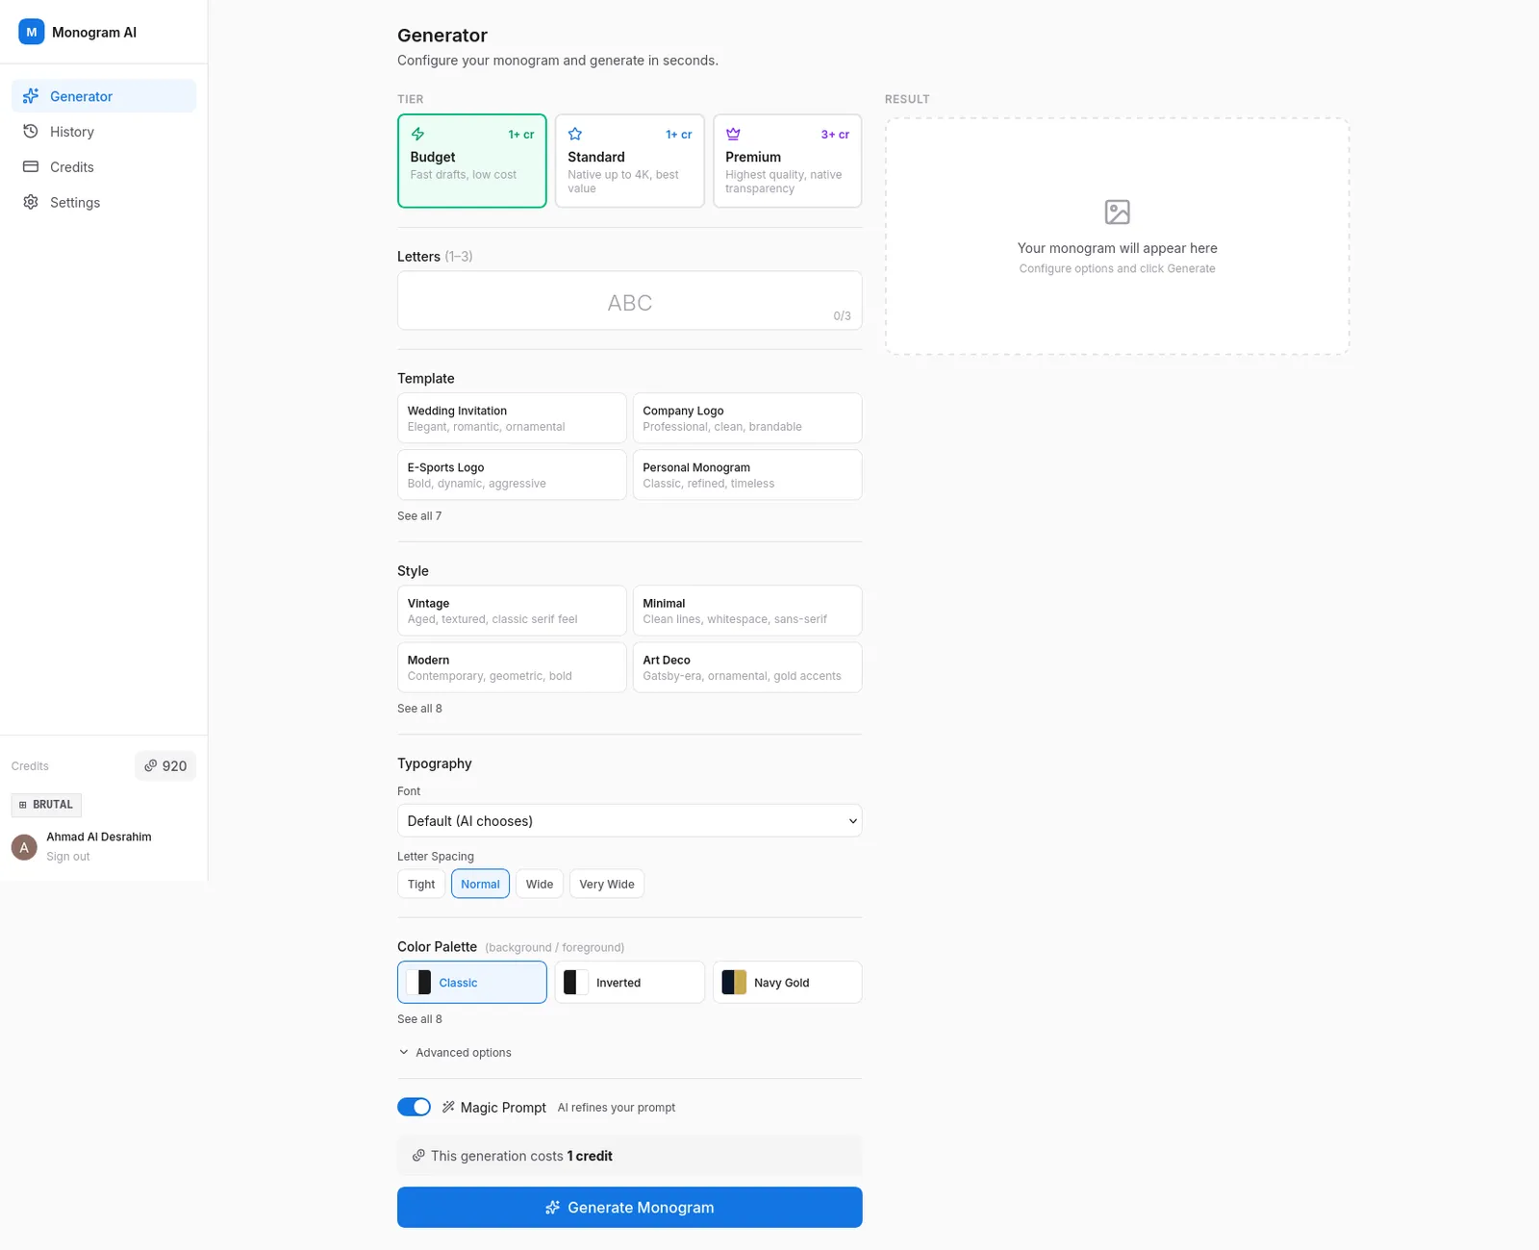The height and width of the screenshot is (1250, 1539).
Task: Select the Premium tier card
Action: point(788,161)
